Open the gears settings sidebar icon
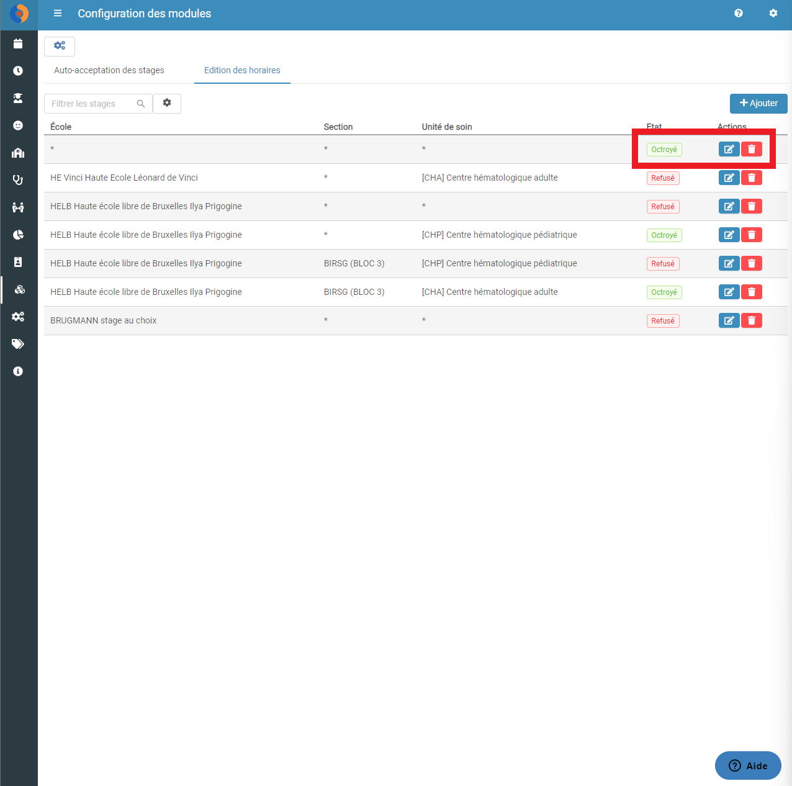This screenshot has width=792, height=786. 18,317
